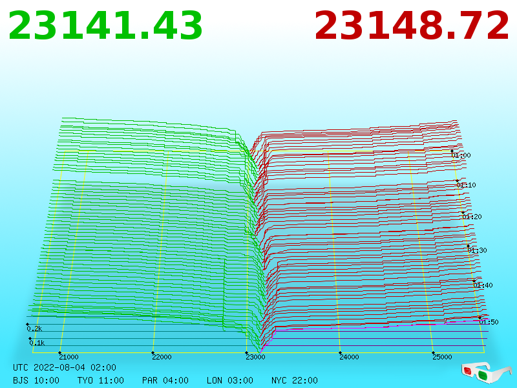
Task: Click the BJS 10:00 clock
Action: tap(36, 380)
